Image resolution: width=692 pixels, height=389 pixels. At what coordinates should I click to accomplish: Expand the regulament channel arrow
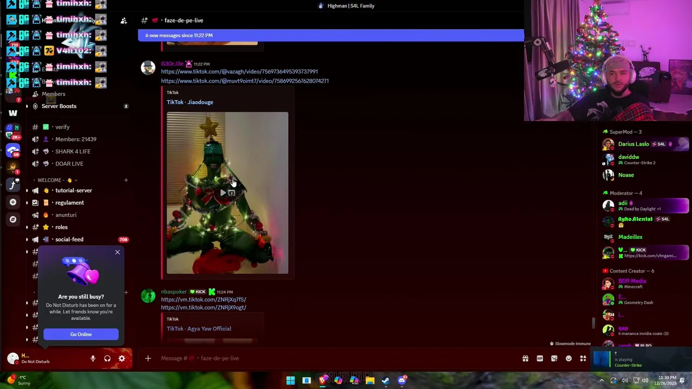click(x=27, y=203)
